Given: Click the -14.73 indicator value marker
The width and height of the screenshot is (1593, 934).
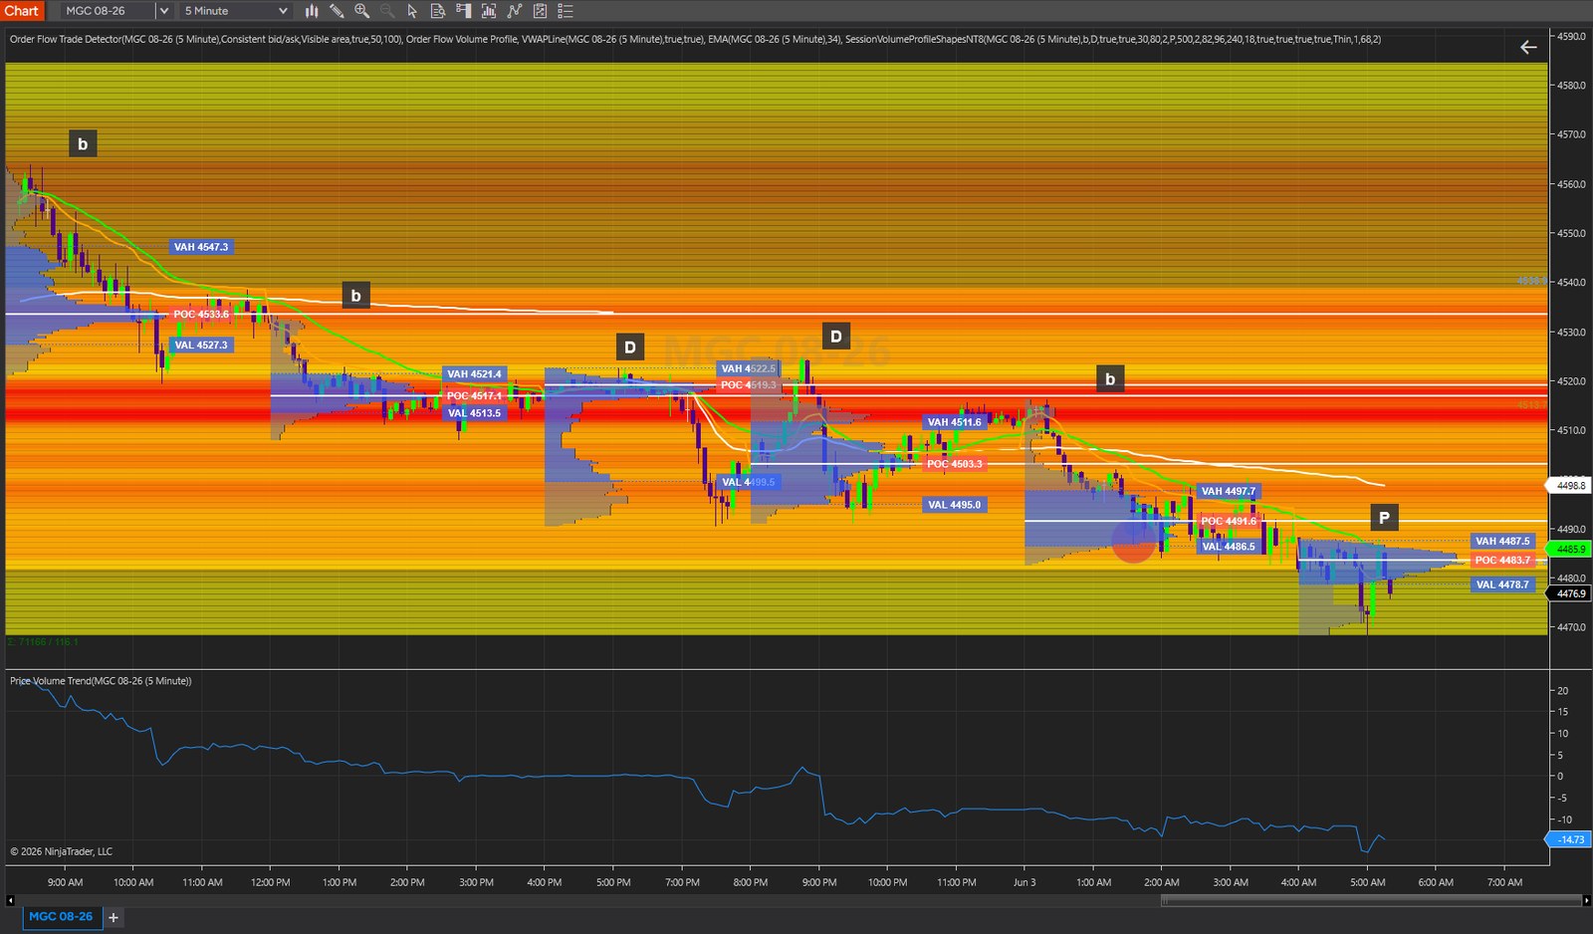Looking at the screenshot, I should tap(1569, 839).
